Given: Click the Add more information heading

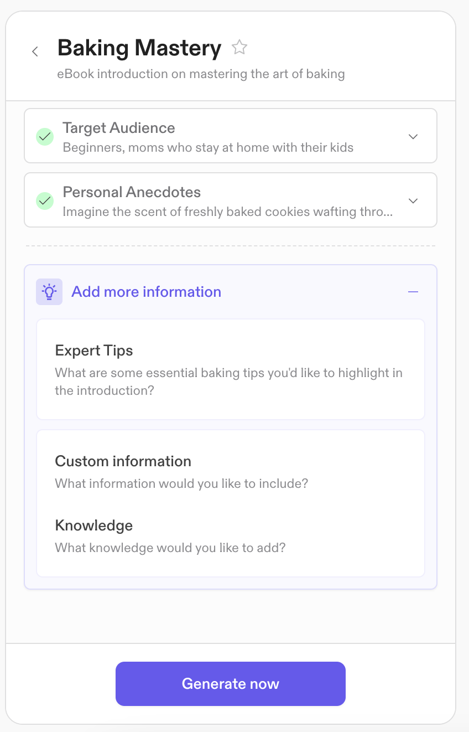Looking at the screenshot, I should pos(147,292).
